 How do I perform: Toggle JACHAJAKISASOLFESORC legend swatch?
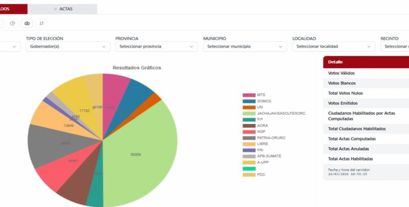pyautogui.click(x=249, y=113)
